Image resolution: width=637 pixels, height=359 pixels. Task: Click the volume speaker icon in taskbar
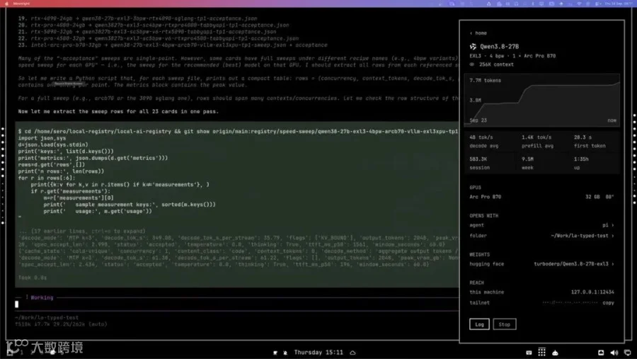coord(614,353)
